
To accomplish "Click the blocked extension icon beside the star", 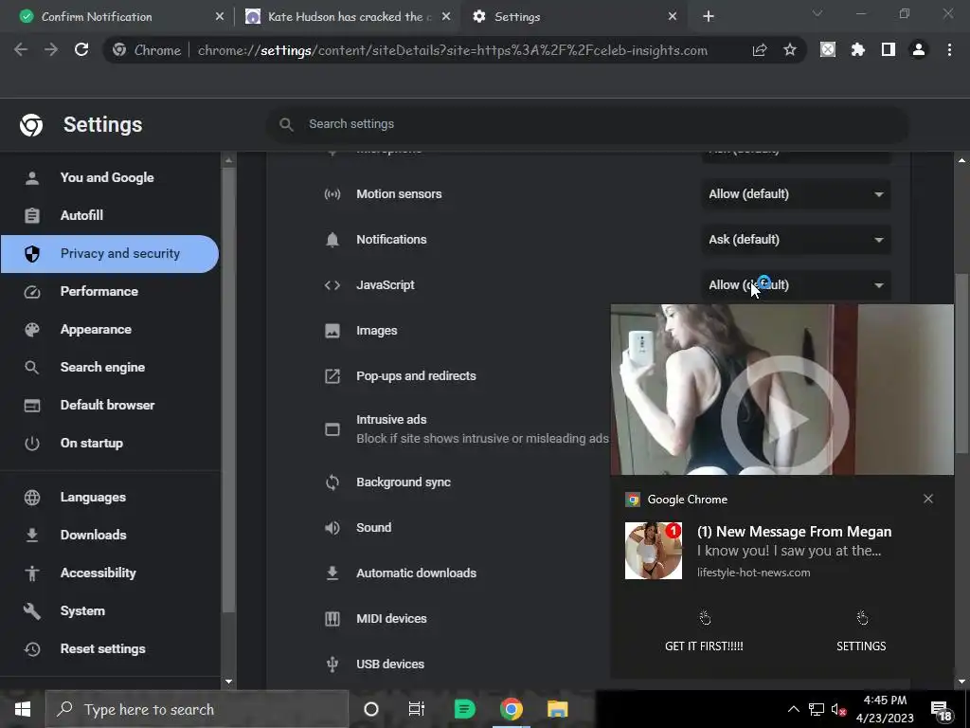I will tap(828, 50).
